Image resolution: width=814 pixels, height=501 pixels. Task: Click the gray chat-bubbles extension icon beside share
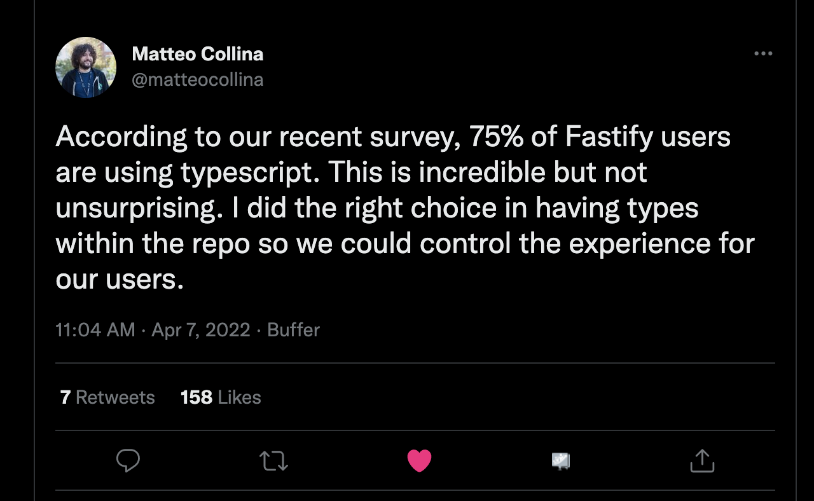click(x=560, y=461)
